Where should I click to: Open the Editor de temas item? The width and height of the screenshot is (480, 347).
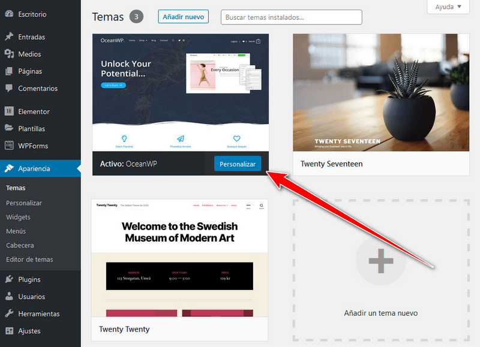29,260
